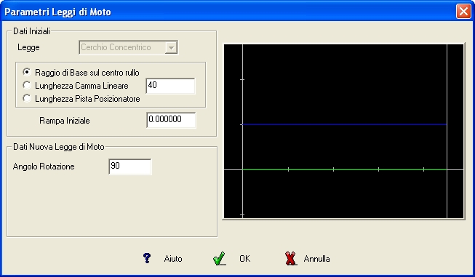The width and height of the screenshot is (475, 277).
Task: Close the Parametri Leggi di Moto dialog
Action: [463, 12]
